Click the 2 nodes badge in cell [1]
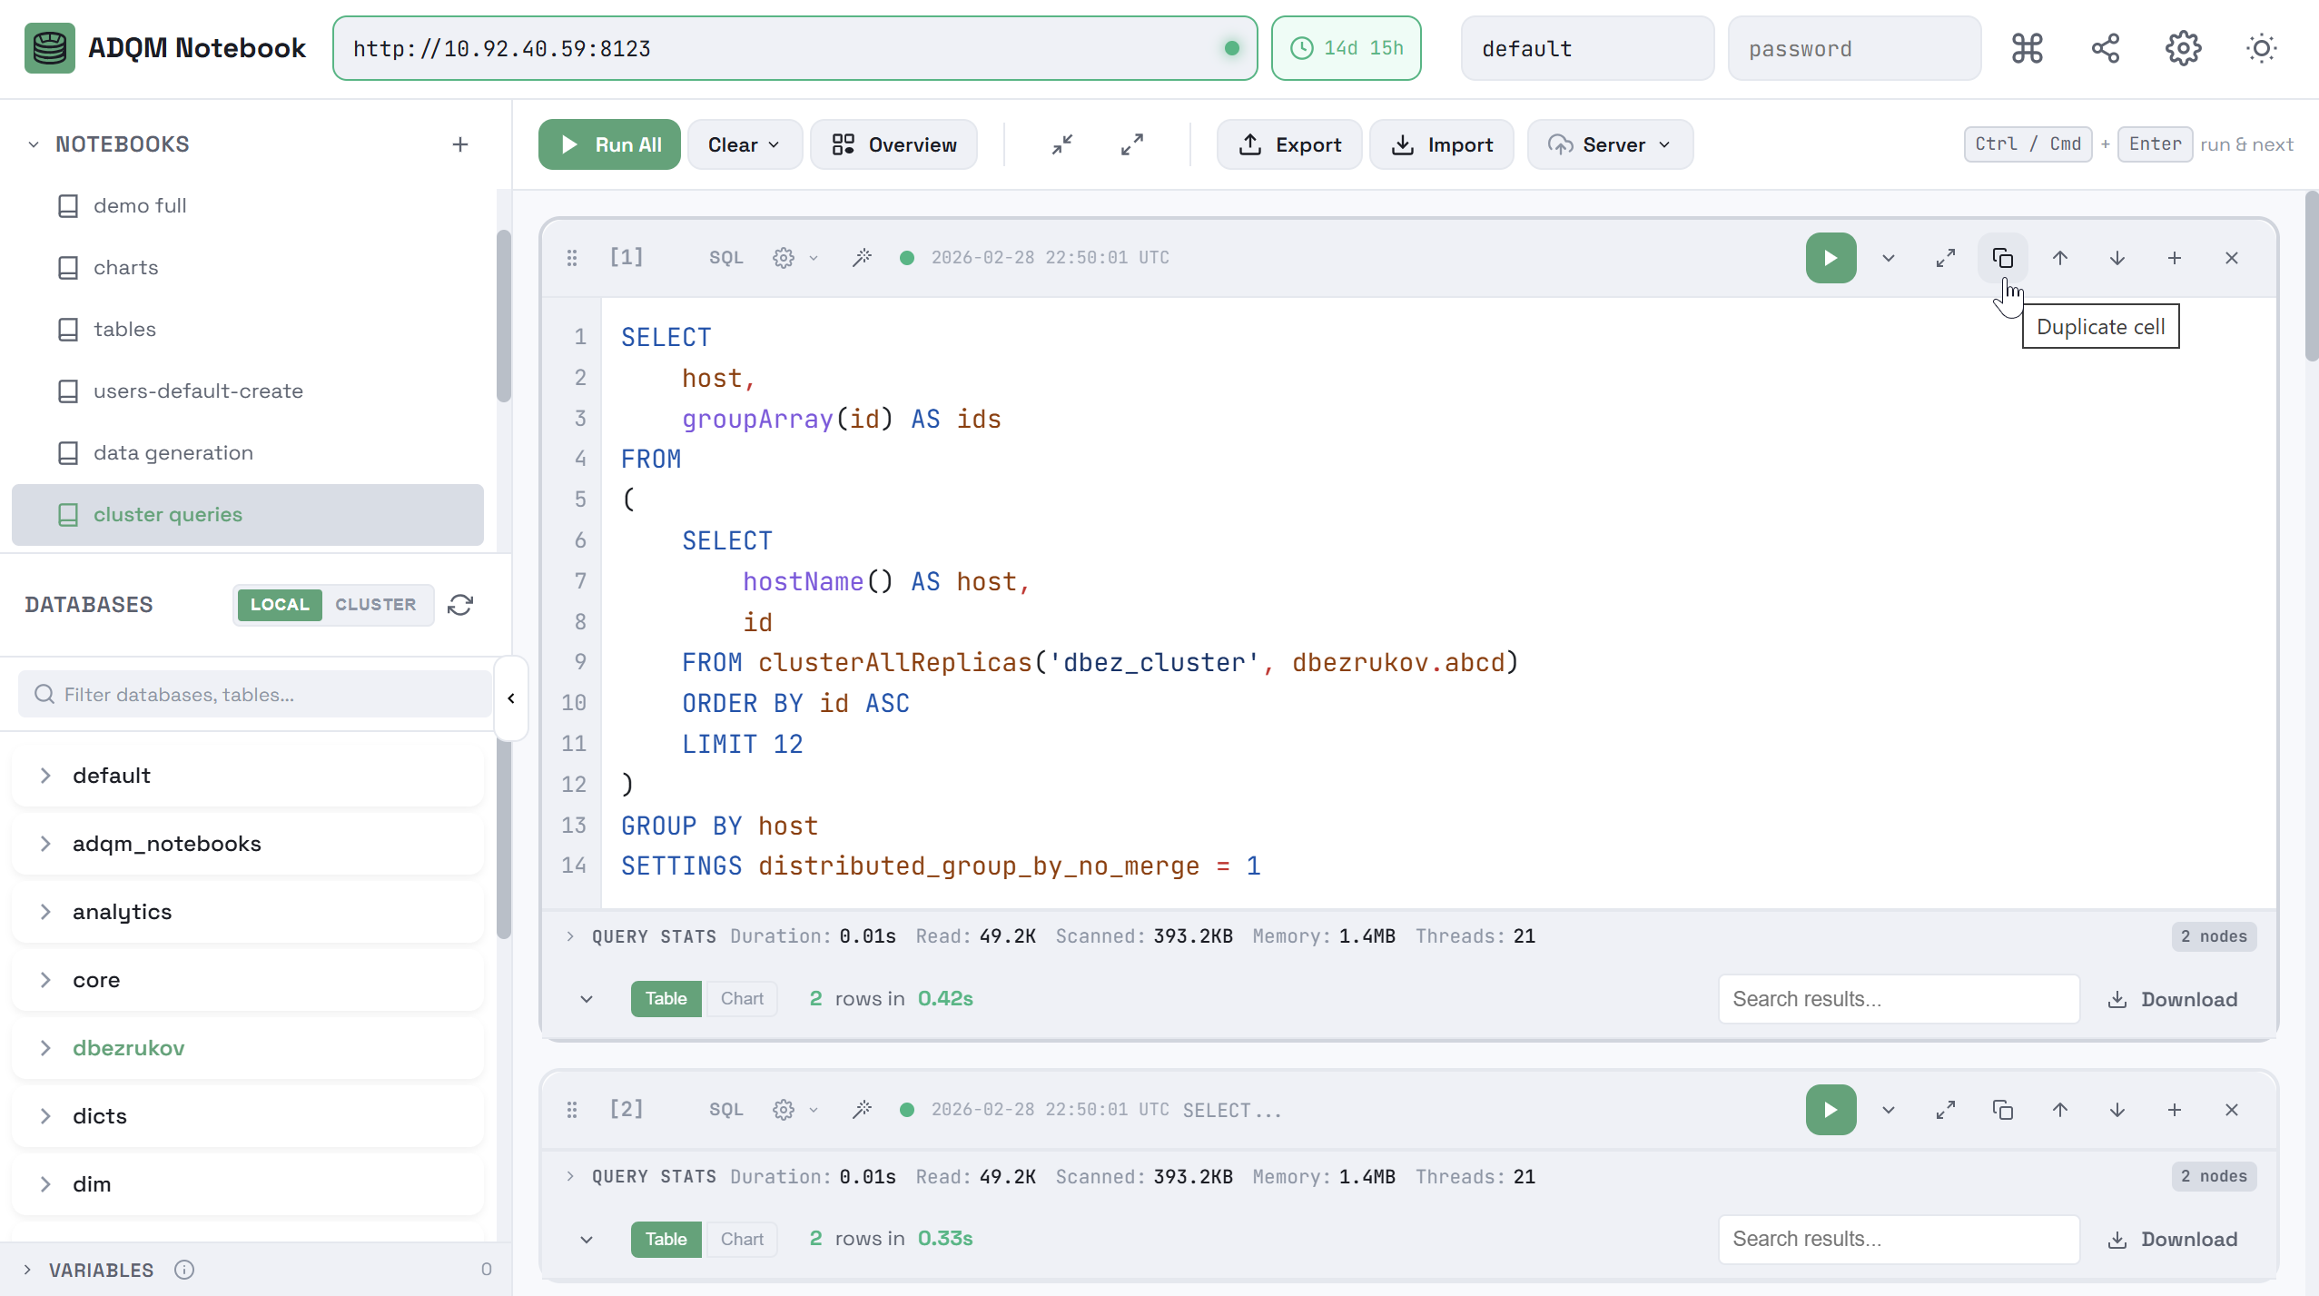The width and height of the screenshot is (2319, 1296). point(2214,936)
